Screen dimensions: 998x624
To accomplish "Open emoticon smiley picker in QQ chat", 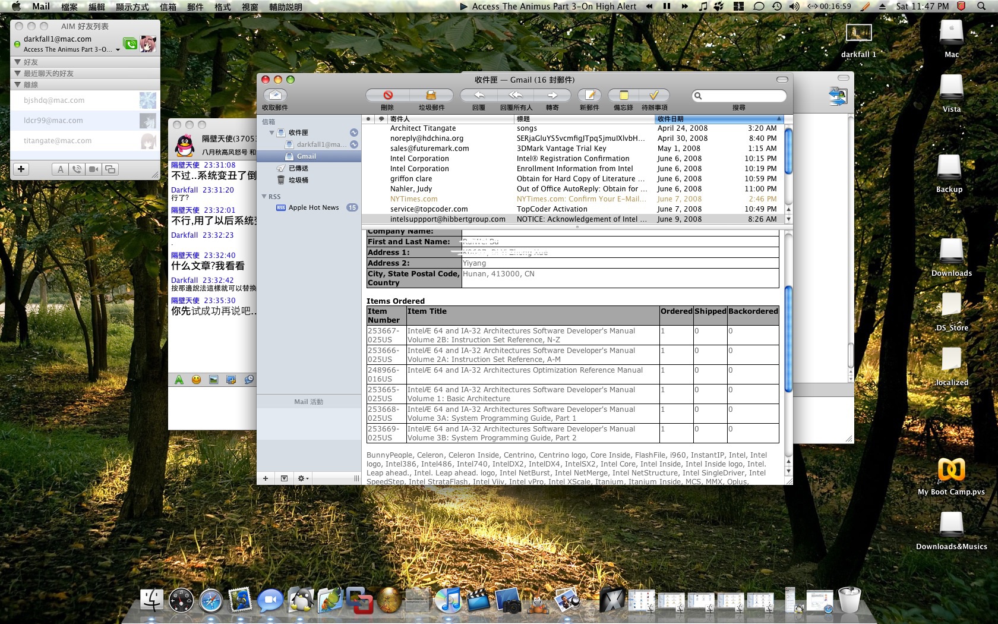I will 196,380.
